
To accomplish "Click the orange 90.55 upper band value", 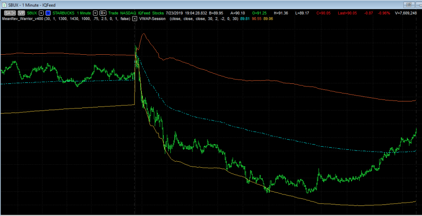I will click(257, 18).
